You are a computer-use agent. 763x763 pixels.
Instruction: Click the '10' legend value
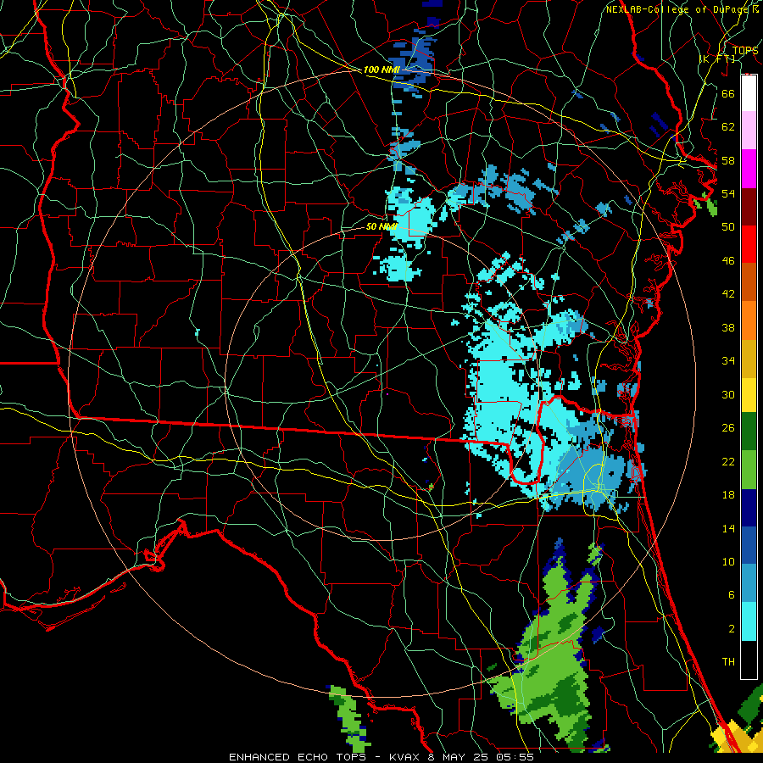coord(728,561)
